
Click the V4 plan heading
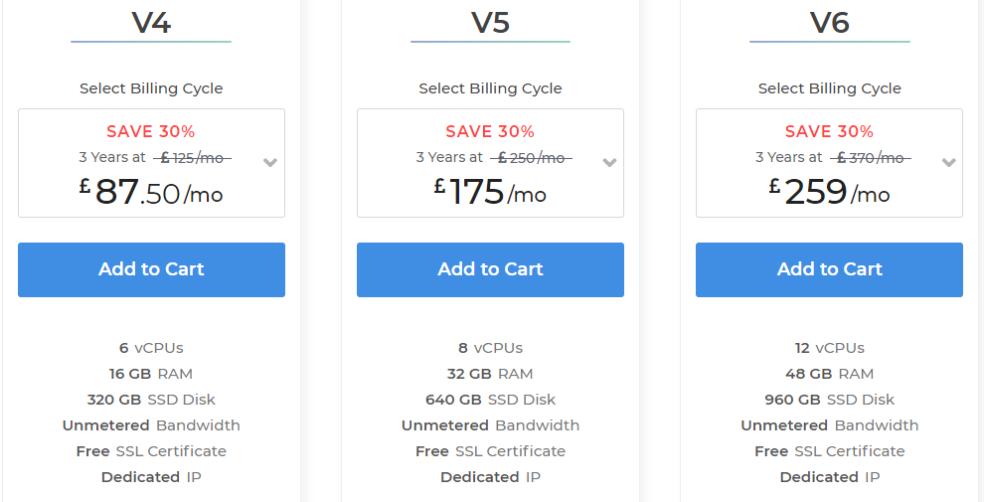pos(151,23)
